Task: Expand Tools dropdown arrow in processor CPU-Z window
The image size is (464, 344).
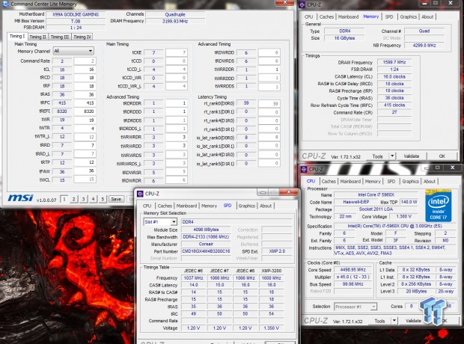Action: (394, 321)
